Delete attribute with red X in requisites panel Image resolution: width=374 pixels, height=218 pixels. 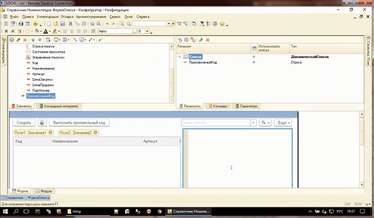pyautogui.click(x=207, y=40)
